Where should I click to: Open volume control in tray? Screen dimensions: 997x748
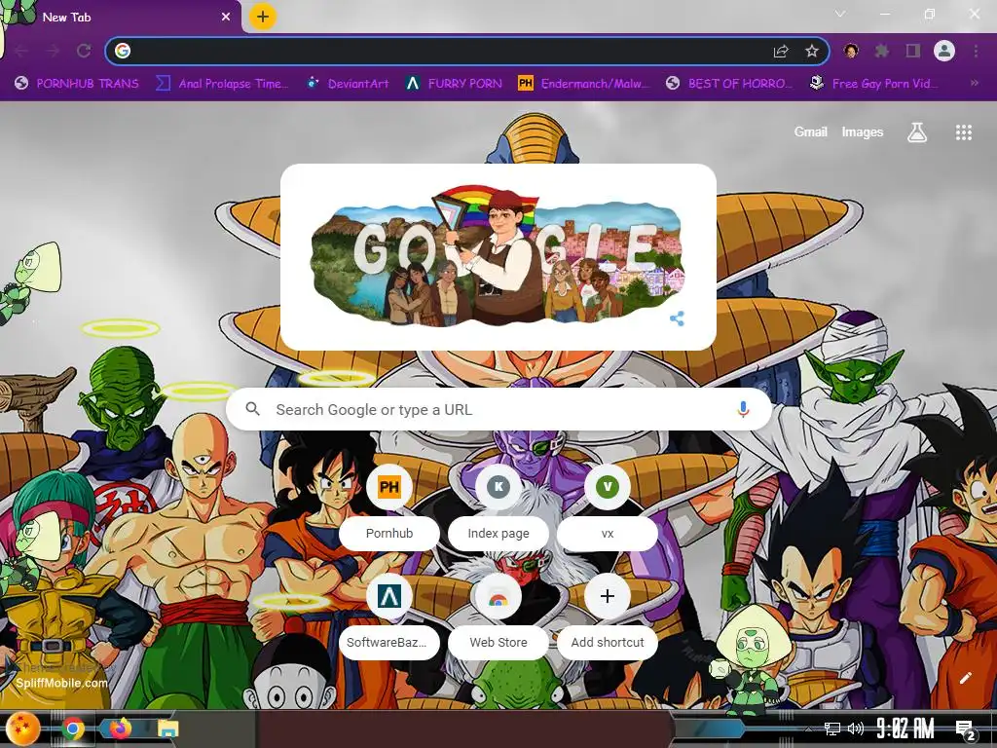coord(856,729)
